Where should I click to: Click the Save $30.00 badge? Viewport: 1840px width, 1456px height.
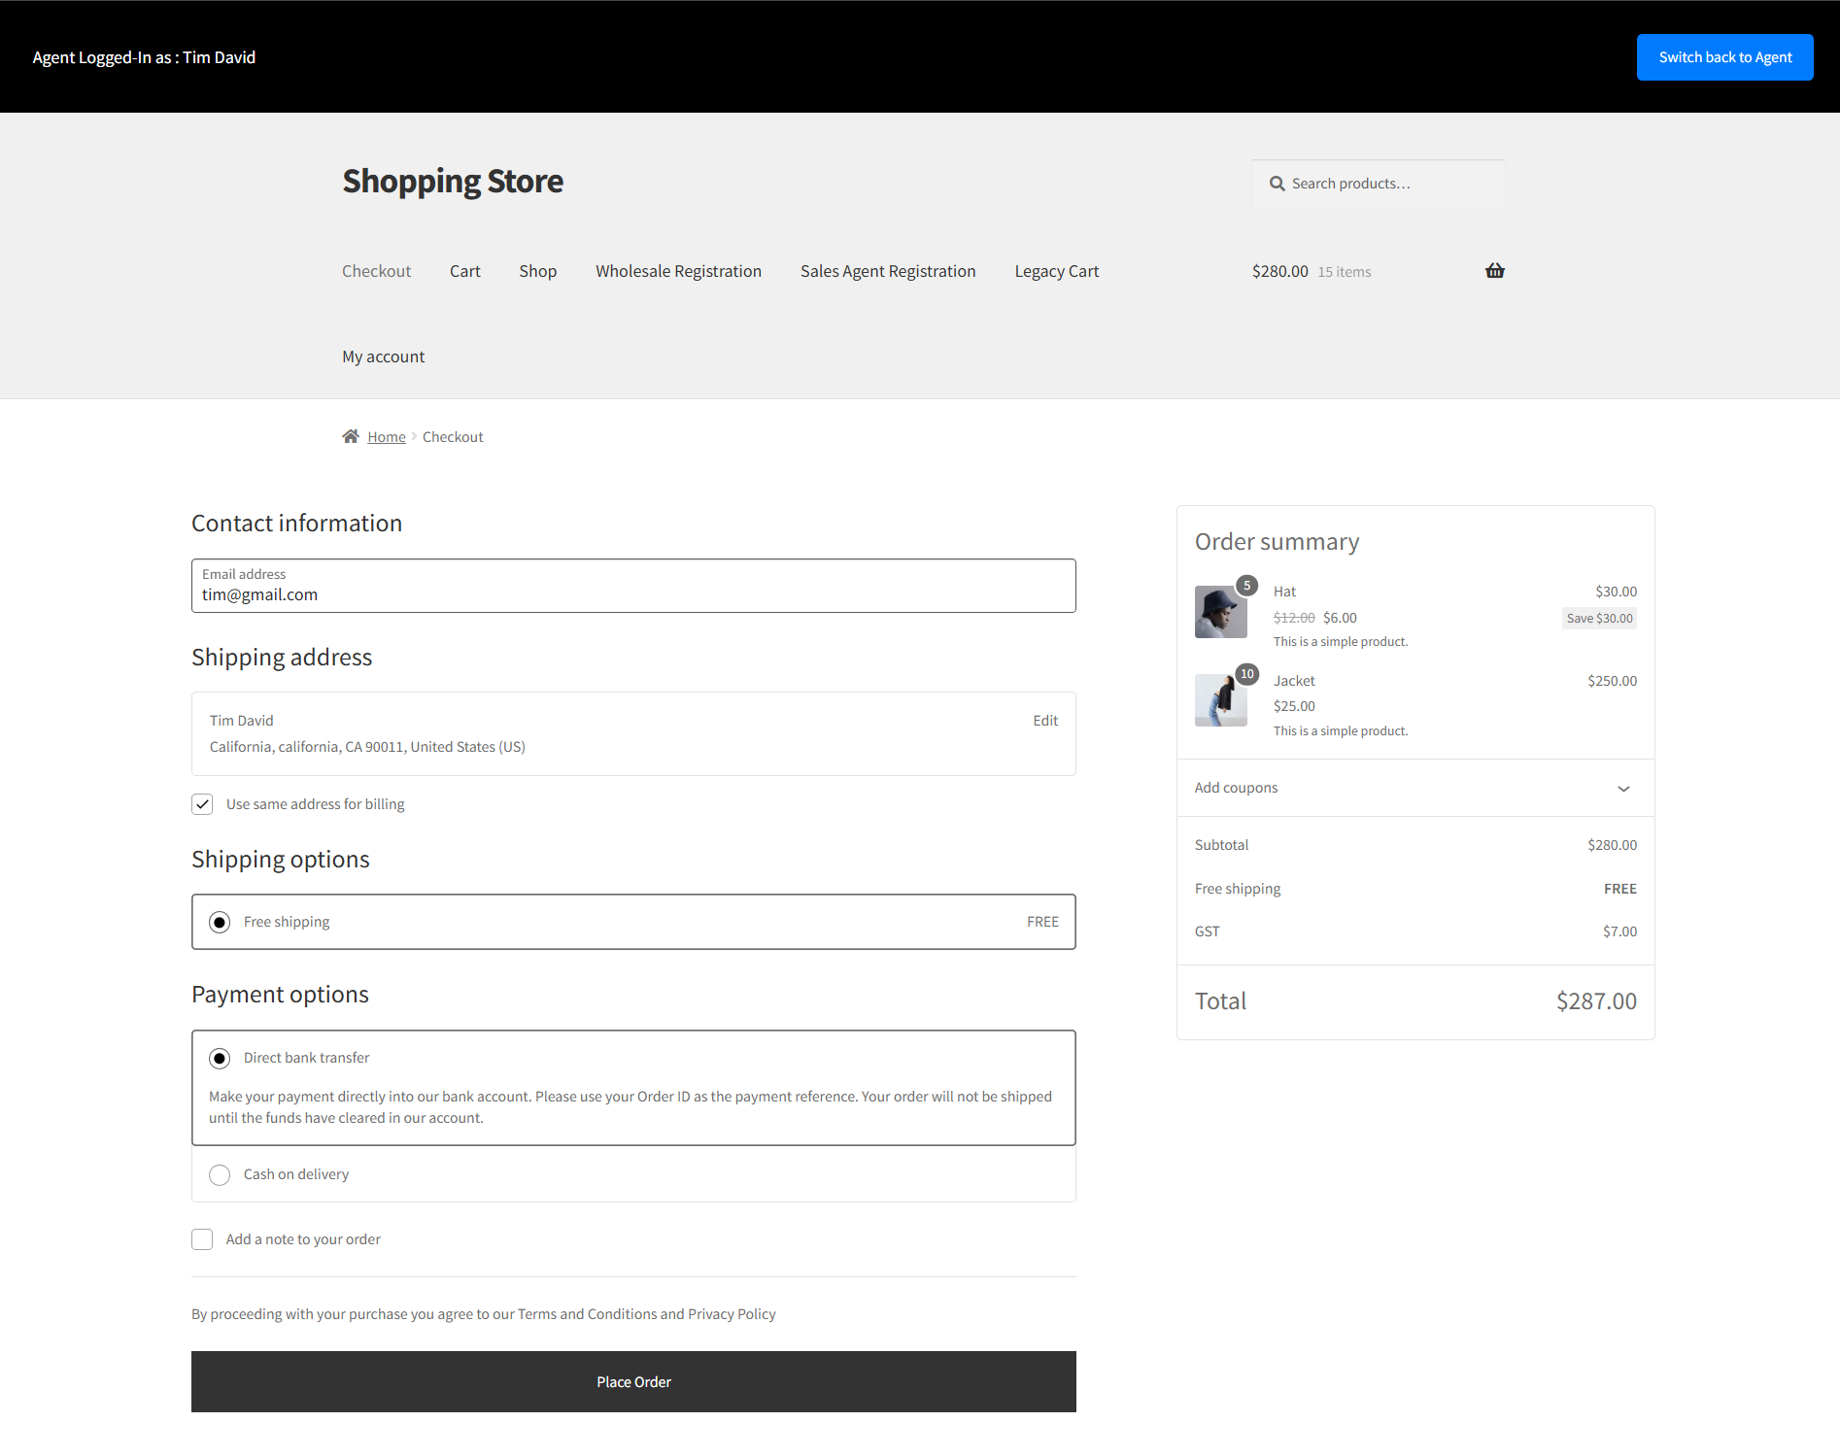pos(1599,618)
